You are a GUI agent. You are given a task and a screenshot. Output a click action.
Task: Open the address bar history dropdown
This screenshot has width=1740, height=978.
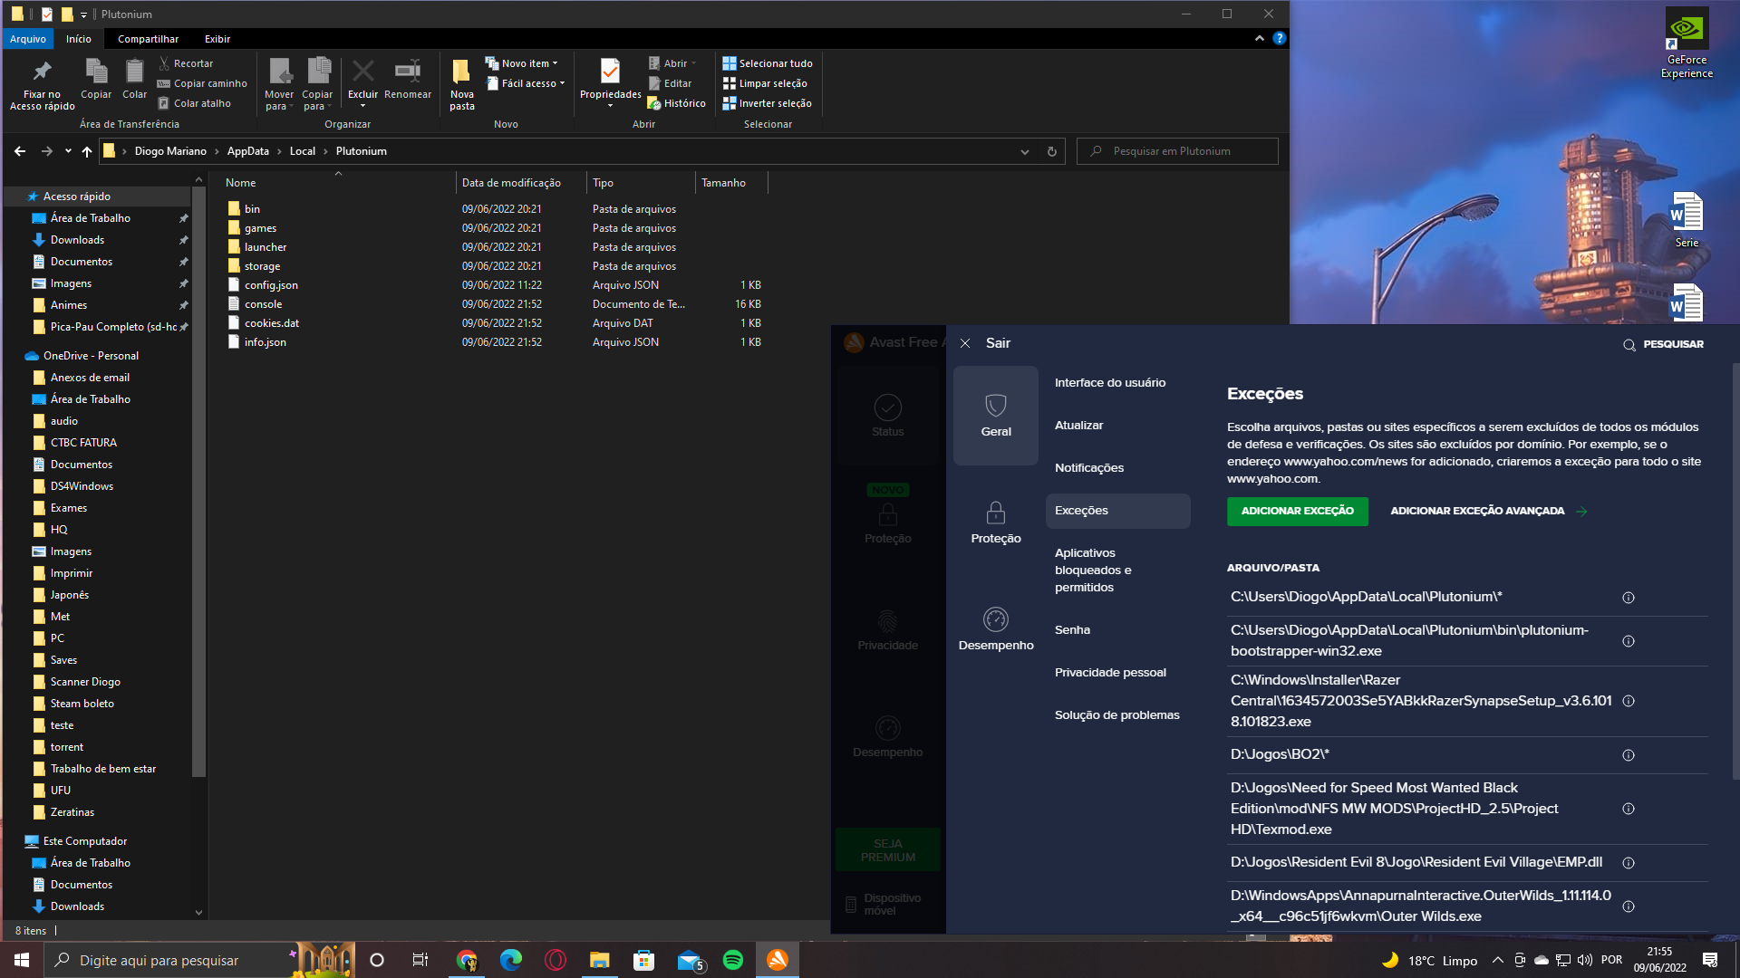pos(1024,151)
